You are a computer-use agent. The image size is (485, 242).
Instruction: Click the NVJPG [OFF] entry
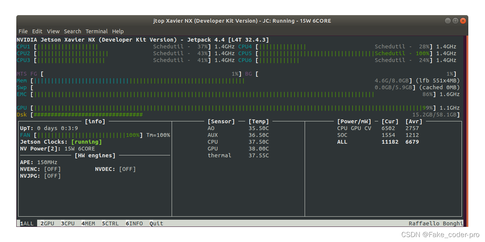click(x=40, y=176)
